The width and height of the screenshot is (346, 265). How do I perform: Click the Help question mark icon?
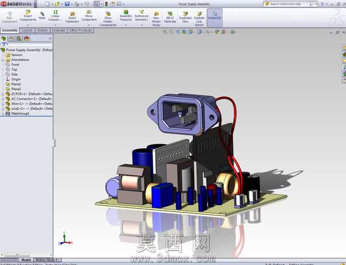[321, 4]
